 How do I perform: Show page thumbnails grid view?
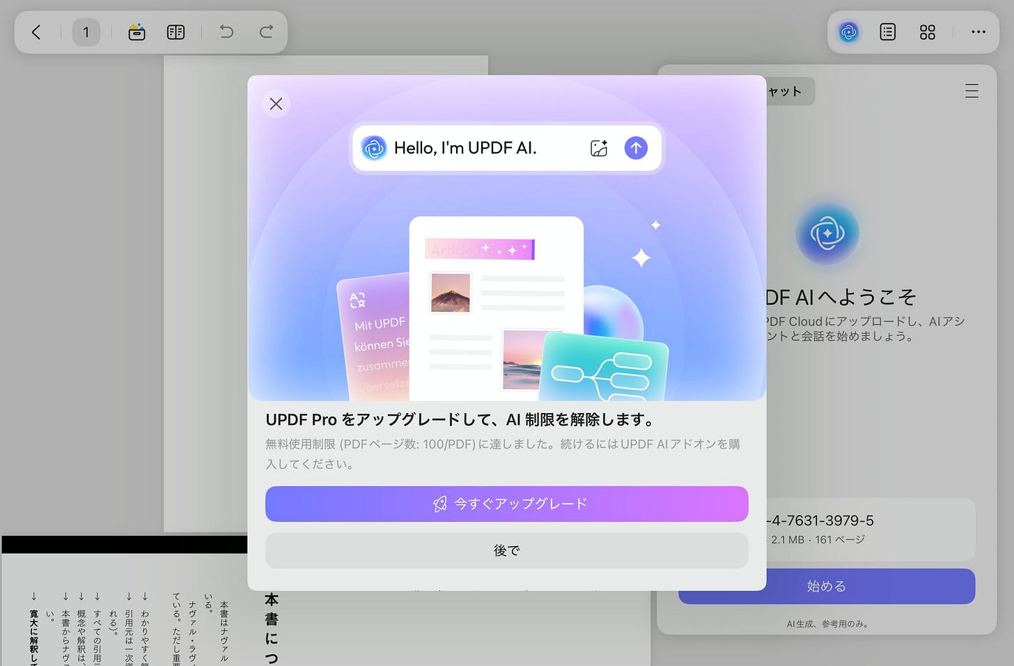point(927,32)
